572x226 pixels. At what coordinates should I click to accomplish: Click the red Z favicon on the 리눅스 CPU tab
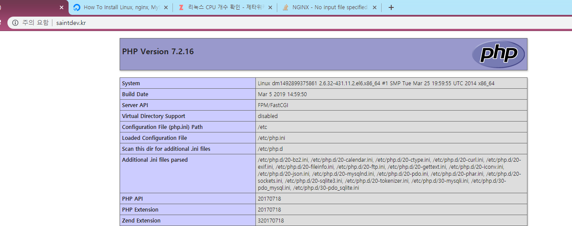(x=181, y=7)
